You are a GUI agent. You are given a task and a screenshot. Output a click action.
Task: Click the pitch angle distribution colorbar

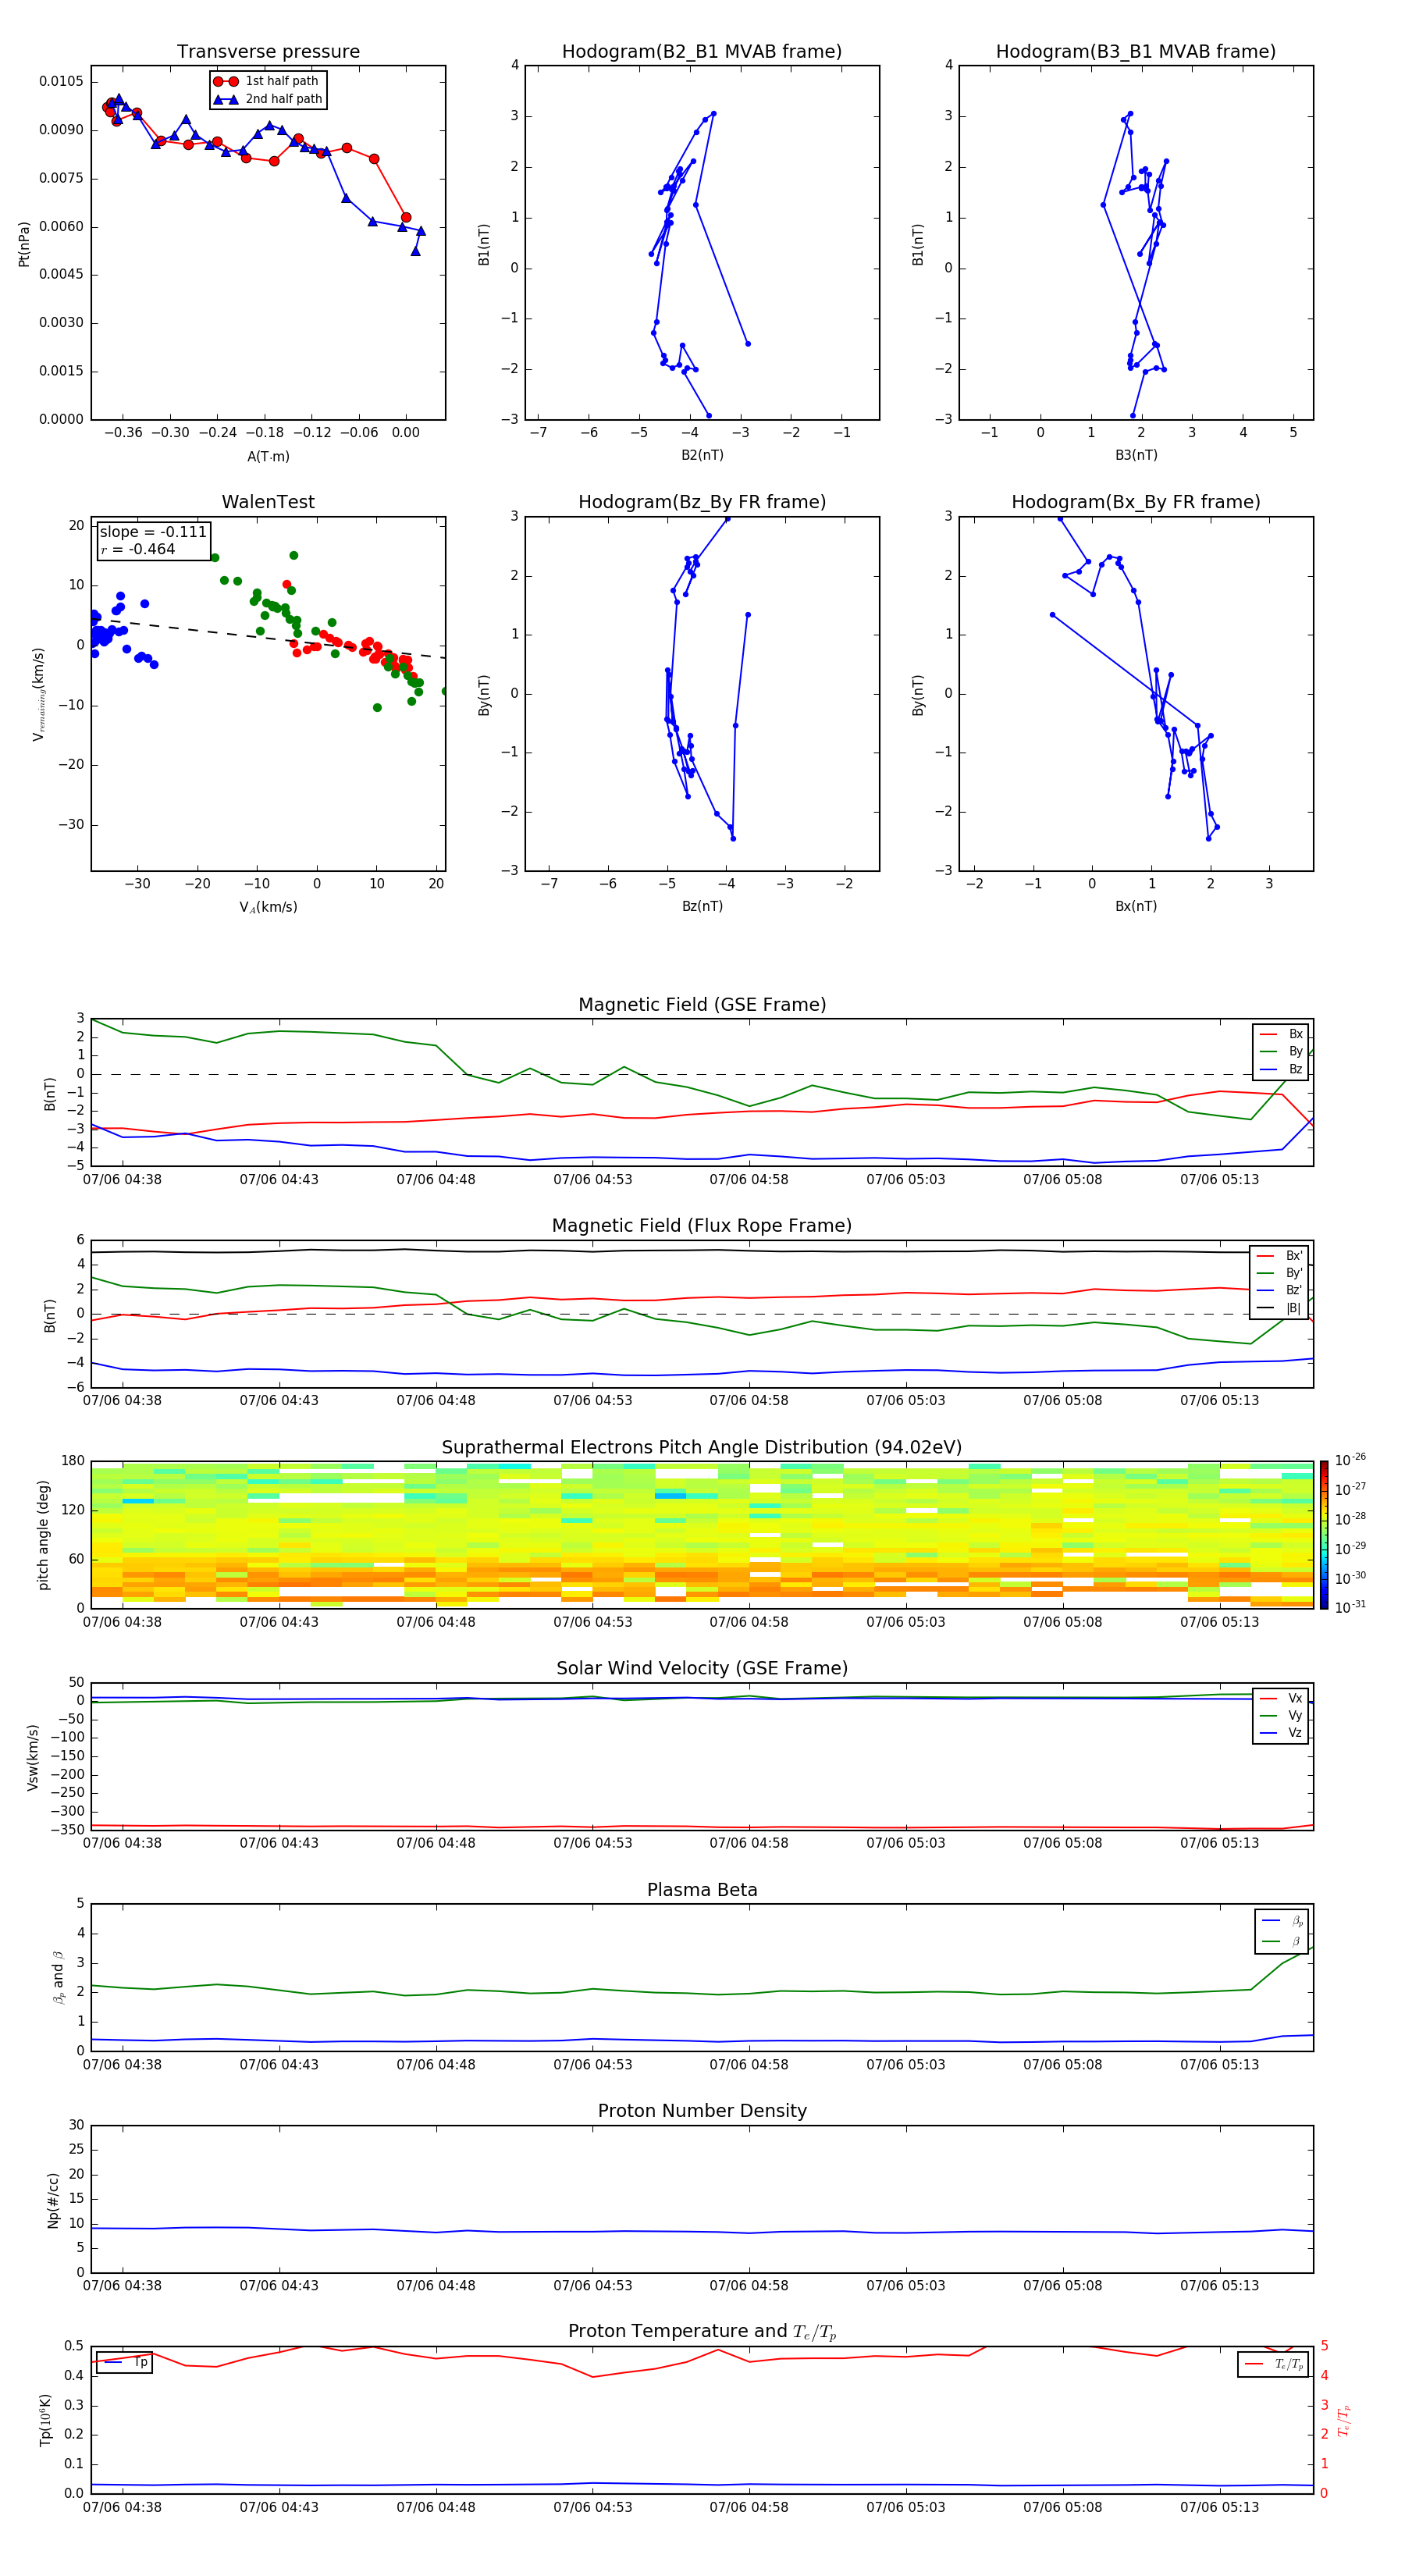1324,1535
